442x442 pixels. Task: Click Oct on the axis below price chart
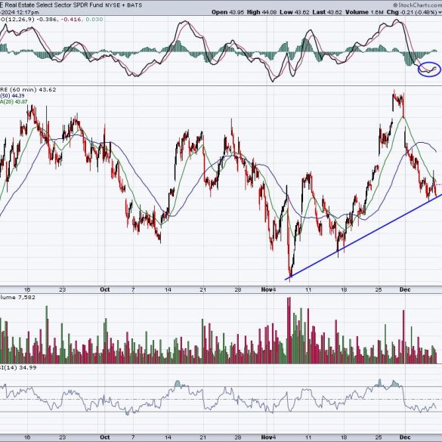[104, 289]
